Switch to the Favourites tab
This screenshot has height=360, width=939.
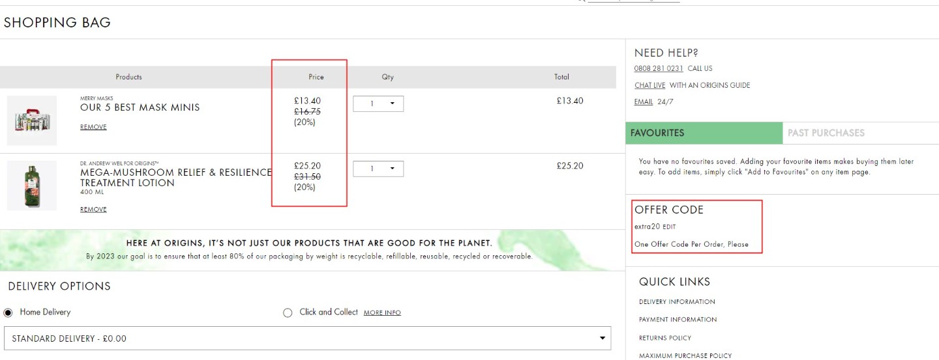704,133
